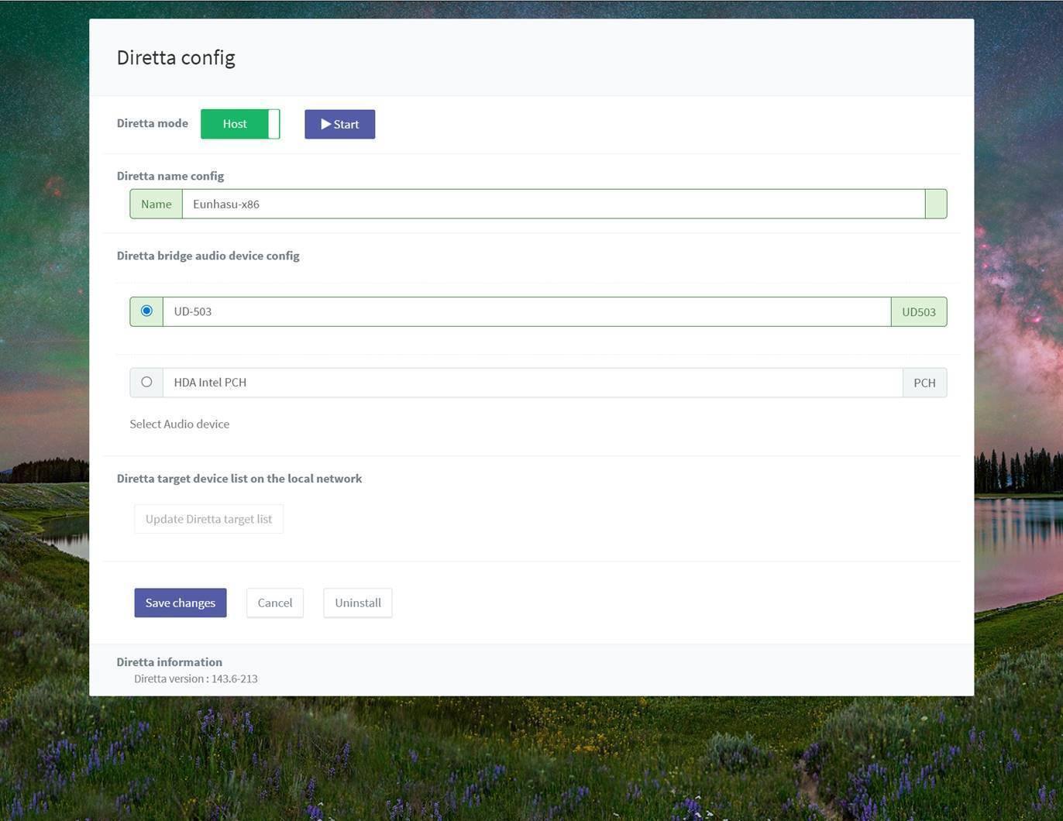This screenshot has height=821, width=1063.
Task: Click the Diretta config page heading
Action: click(176, 57)
